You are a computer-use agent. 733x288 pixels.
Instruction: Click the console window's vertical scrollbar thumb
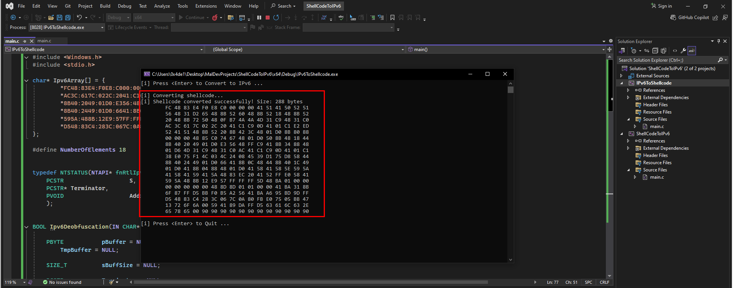coord(510,90)
